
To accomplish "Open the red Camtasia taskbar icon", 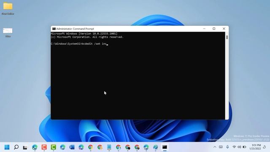I will point(44,147).
